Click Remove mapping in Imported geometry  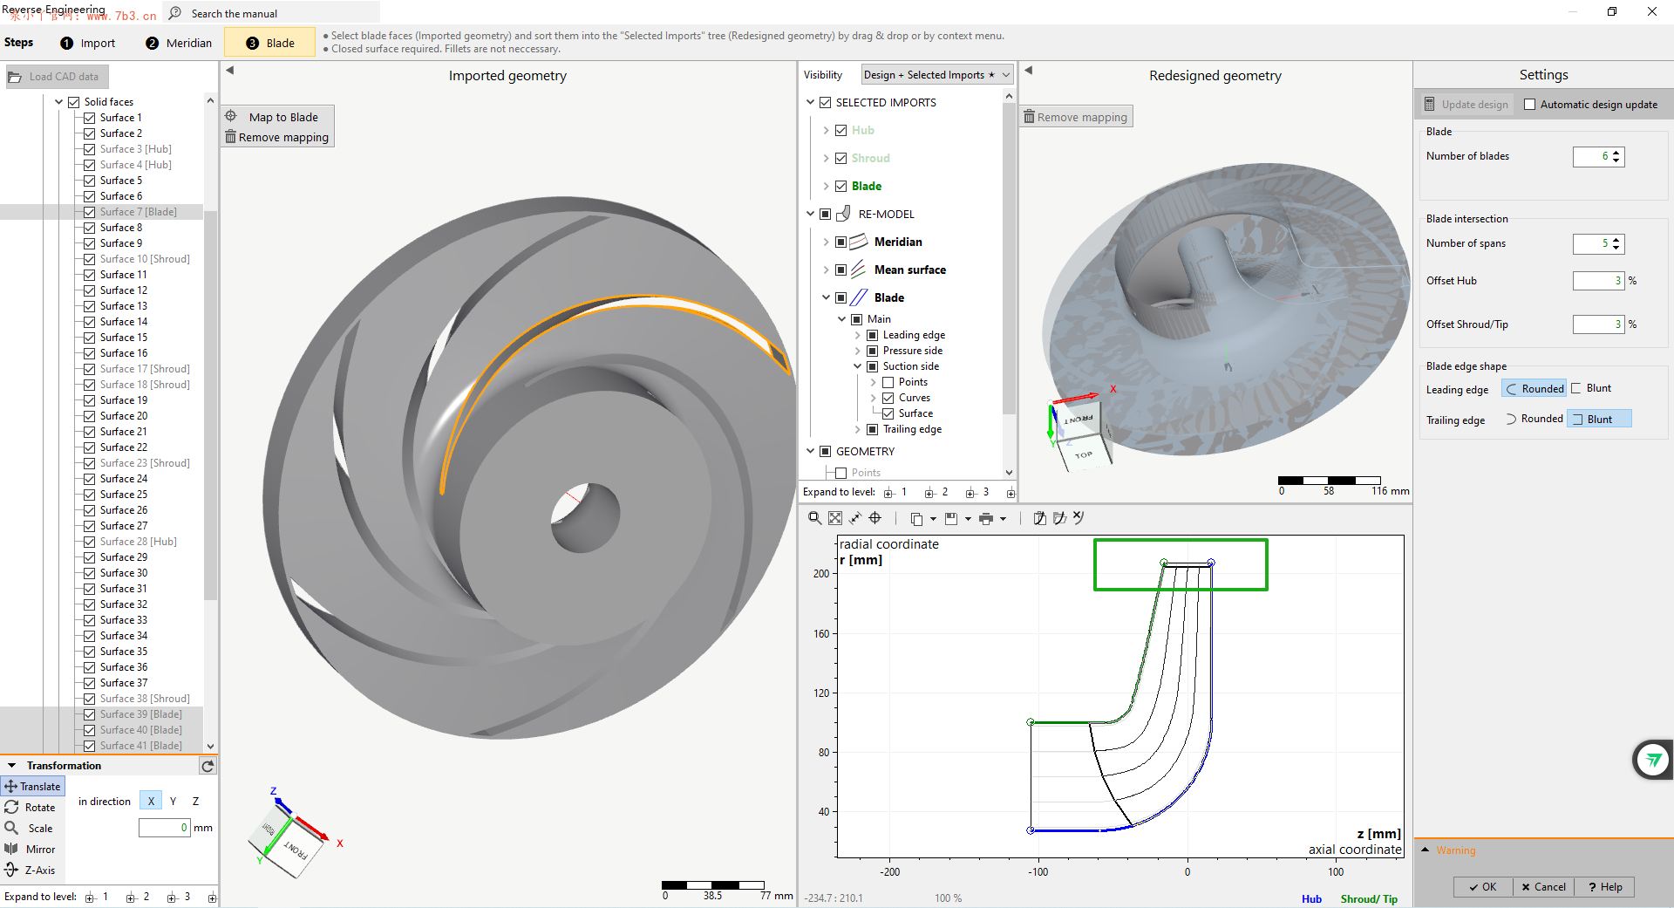[x=277, y=138]
